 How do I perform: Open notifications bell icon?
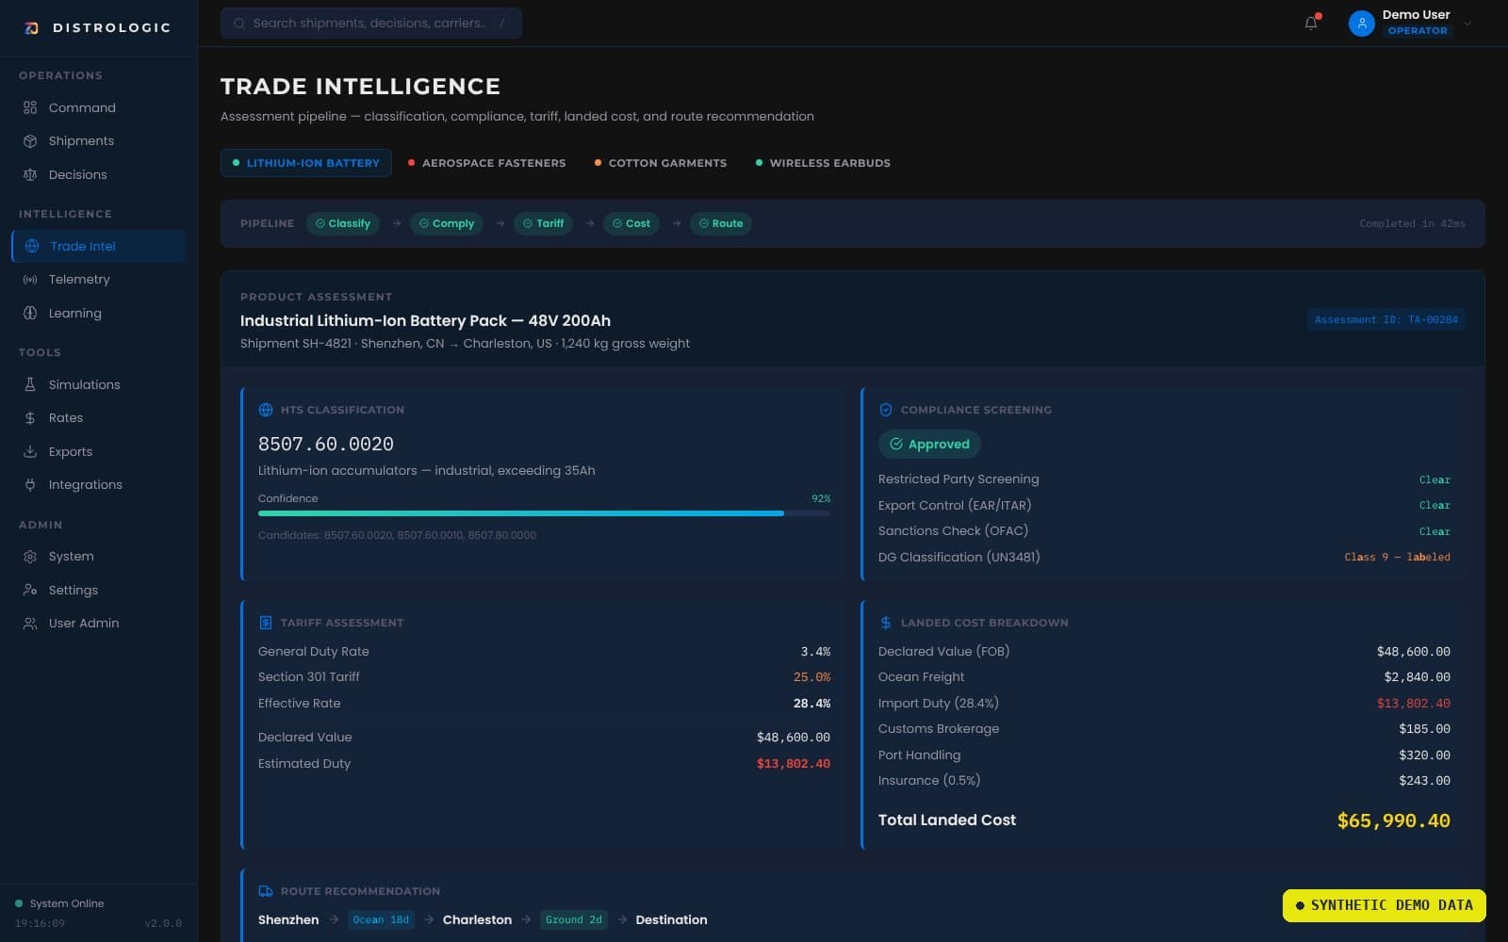(x=1311, y=23)
